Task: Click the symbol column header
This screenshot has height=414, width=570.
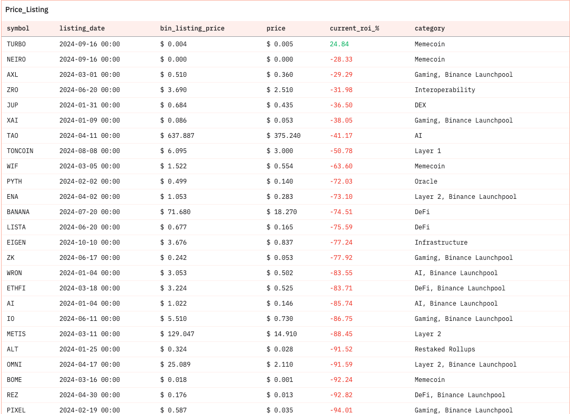Action: click(x=18, y=28)
